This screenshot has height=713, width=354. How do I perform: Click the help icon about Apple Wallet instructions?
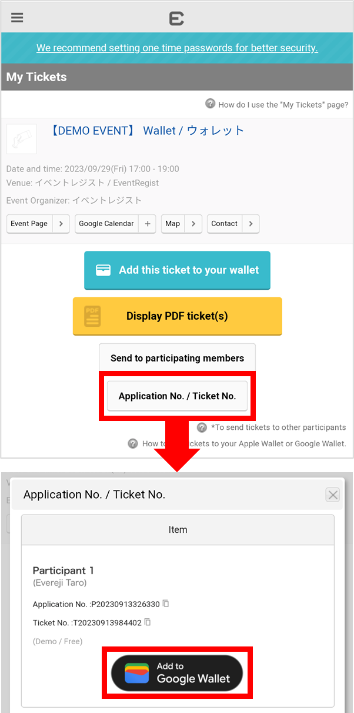132,443
